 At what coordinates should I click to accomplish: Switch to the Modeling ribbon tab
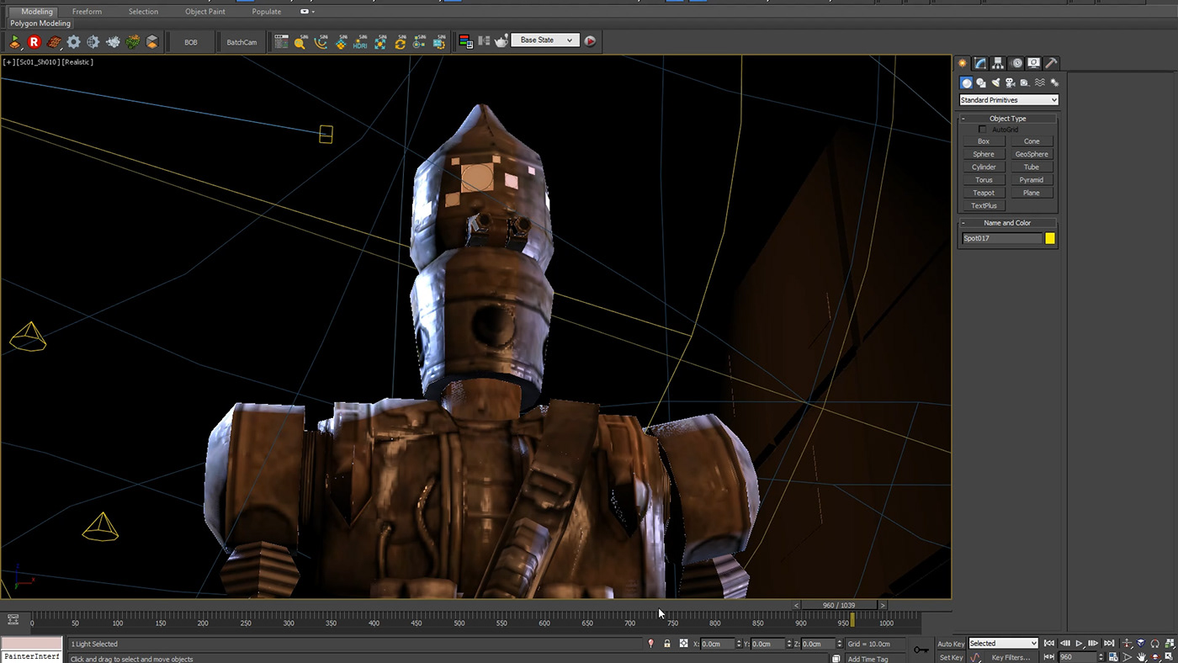[x=37, y=12]
